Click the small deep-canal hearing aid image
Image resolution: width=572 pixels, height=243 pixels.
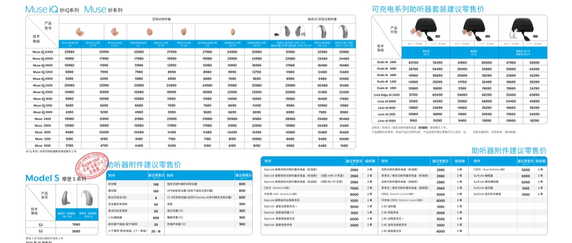point(233,32)
